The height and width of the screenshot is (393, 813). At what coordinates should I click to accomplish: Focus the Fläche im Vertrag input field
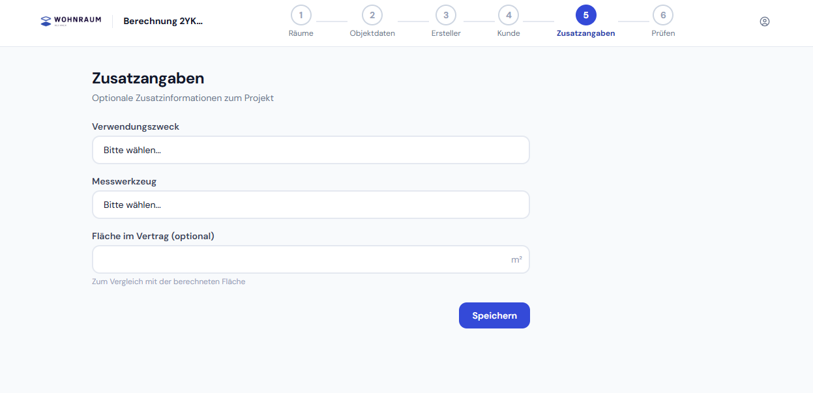click(x=300, y=259)
